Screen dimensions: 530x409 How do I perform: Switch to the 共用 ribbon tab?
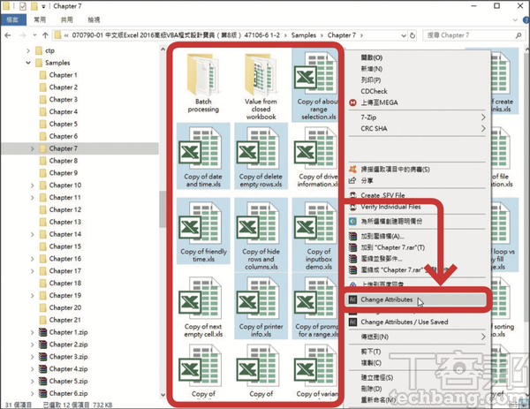coord(66,20)
